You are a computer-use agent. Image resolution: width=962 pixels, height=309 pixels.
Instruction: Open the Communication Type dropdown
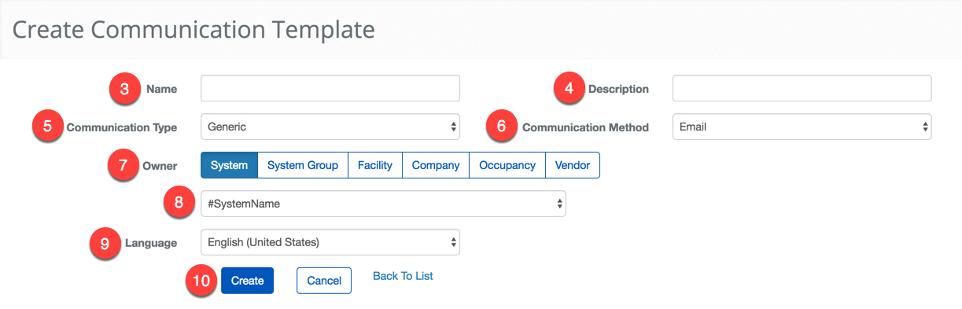click(x=330, y=127)
